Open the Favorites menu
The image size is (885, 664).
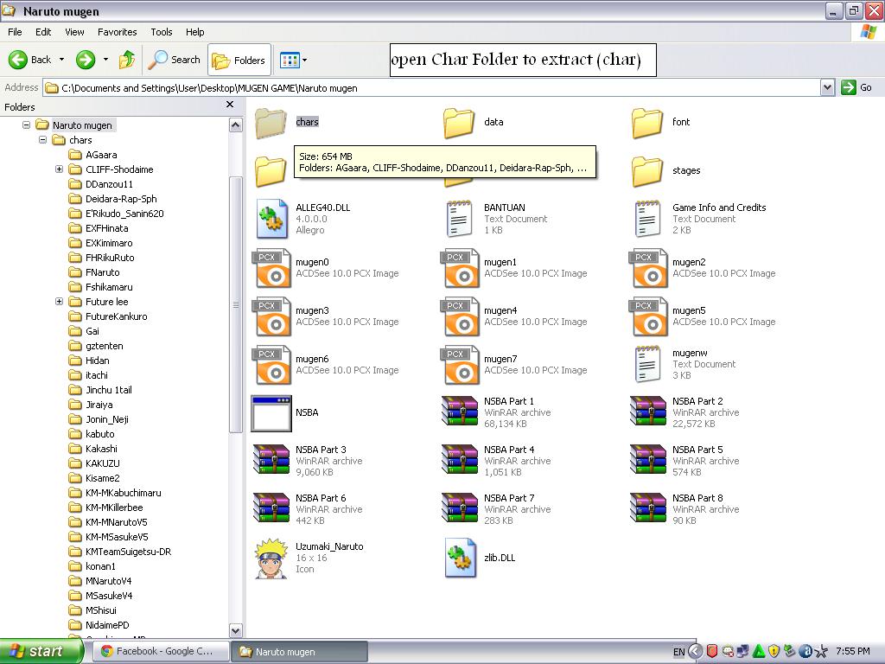tap(117, 32)
